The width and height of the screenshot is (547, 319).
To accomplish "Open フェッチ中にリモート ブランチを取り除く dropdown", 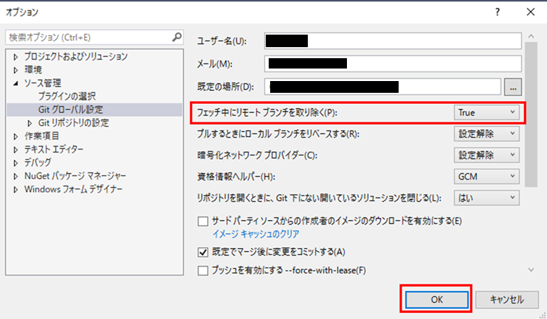I will 486,113.
